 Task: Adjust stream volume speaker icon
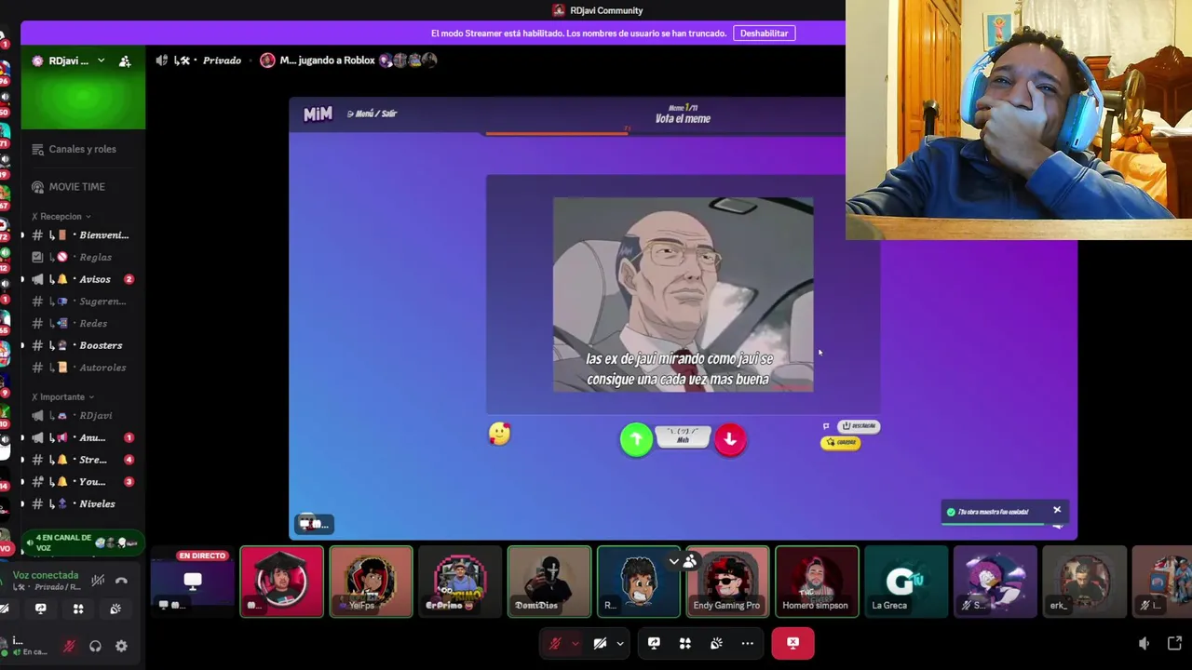coord(1145,643)
